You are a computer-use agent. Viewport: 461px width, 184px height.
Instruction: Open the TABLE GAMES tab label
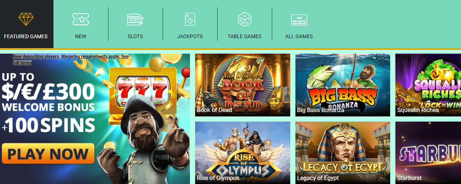pyautogui.click(x=245, y=36)
